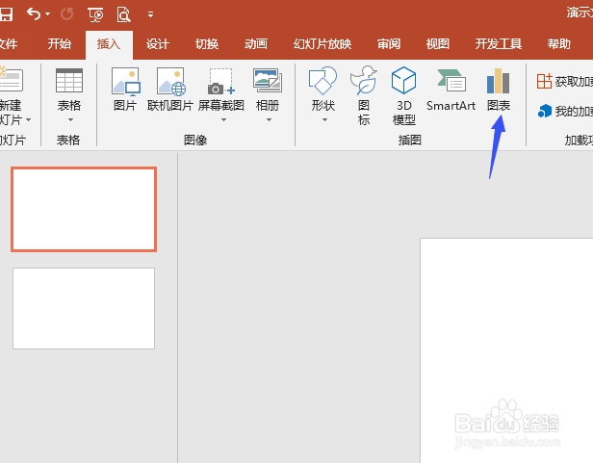Switch to the 视图 (View) tab

pos(438,44)
